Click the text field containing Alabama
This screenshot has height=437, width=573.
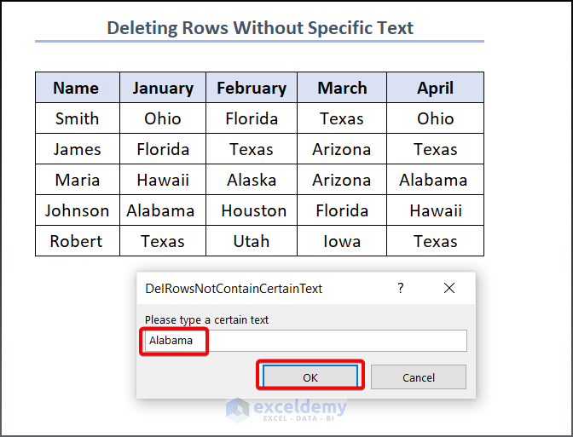pos(305,341)
